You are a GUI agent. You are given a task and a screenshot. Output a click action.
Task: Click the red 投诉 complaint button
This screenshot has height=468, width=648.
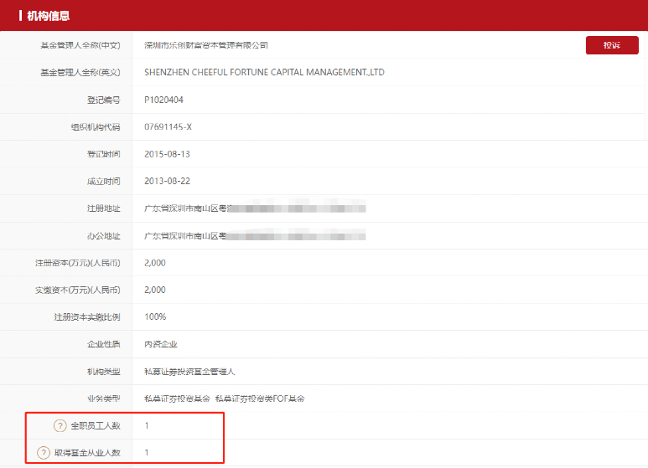tap(612, 45)
